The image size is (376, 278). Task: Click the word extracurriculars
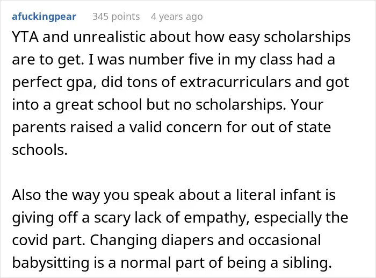click(235, 82)
